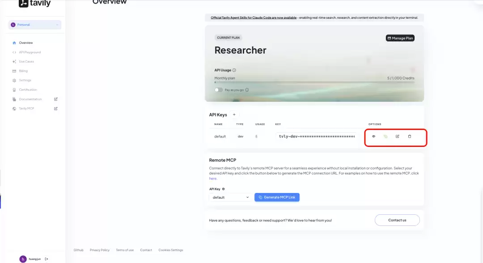Click the monthly plan credits usage bar
Image resolution: width=483 pixels, height=263 pixels.
pos(314,82)
